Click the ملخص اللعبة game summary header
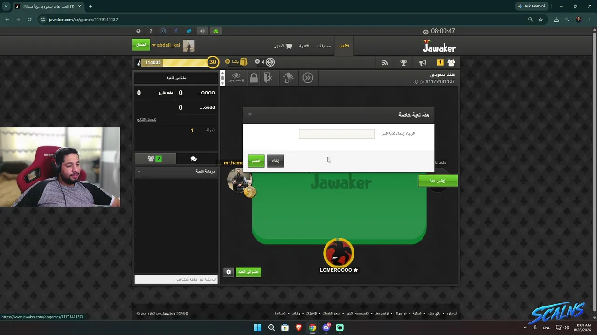Viewport: 597px width, 335px height. (176, 78)
